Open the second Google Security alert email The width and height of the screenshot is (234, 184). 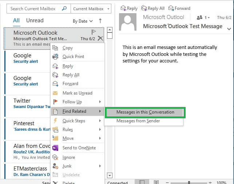click(x=27, y=84)
